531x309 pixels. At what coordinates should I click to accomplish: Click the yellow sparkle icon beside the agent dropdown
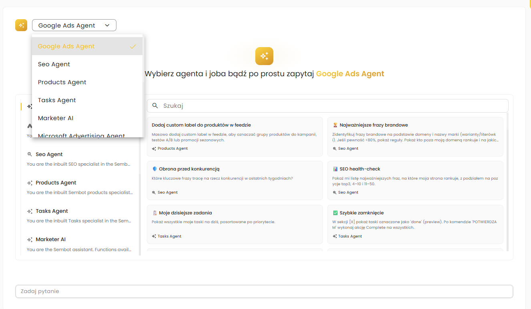coord(21,25)
